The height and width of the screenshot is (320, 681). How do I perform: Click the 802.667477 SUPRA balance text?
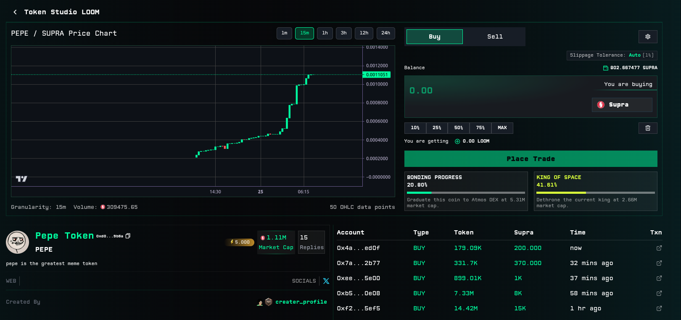tap(633, 68)
